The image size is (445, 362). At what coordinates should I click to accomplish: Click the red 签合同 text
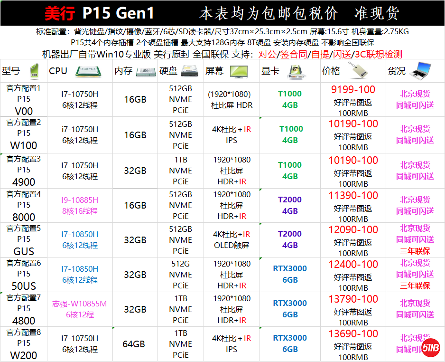pyautogui.click(x=293, y=54)
